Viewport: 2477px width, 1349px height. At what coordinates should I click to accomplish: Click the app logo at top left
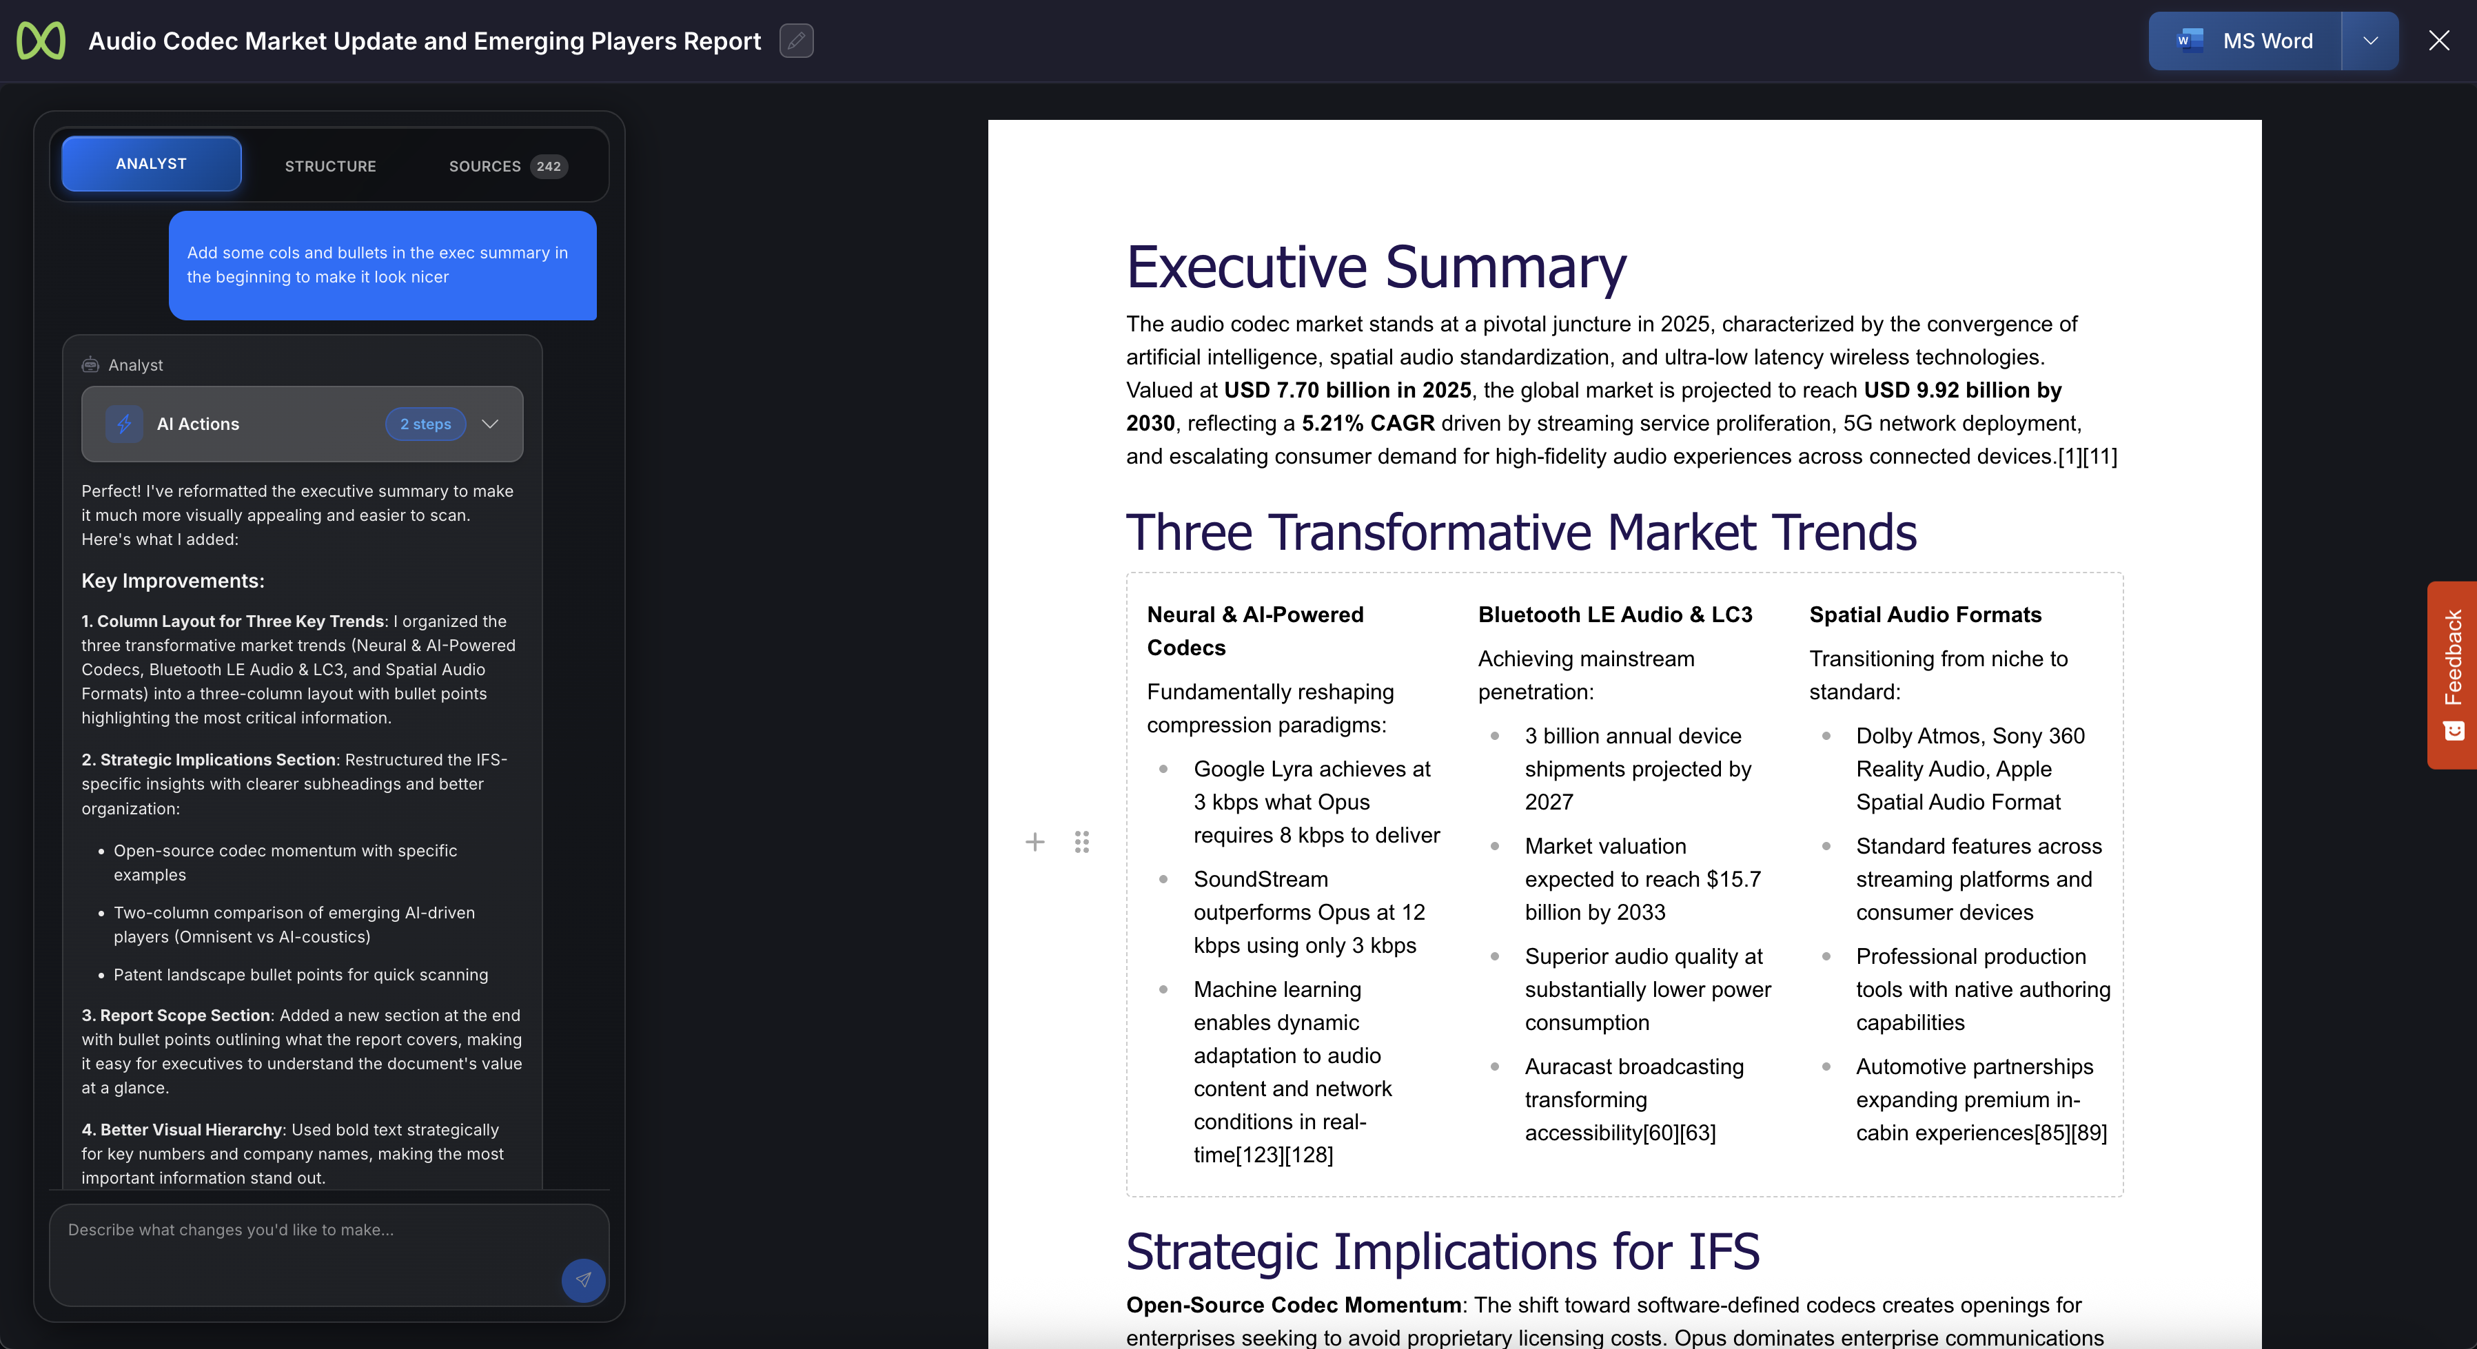(41, 41)
